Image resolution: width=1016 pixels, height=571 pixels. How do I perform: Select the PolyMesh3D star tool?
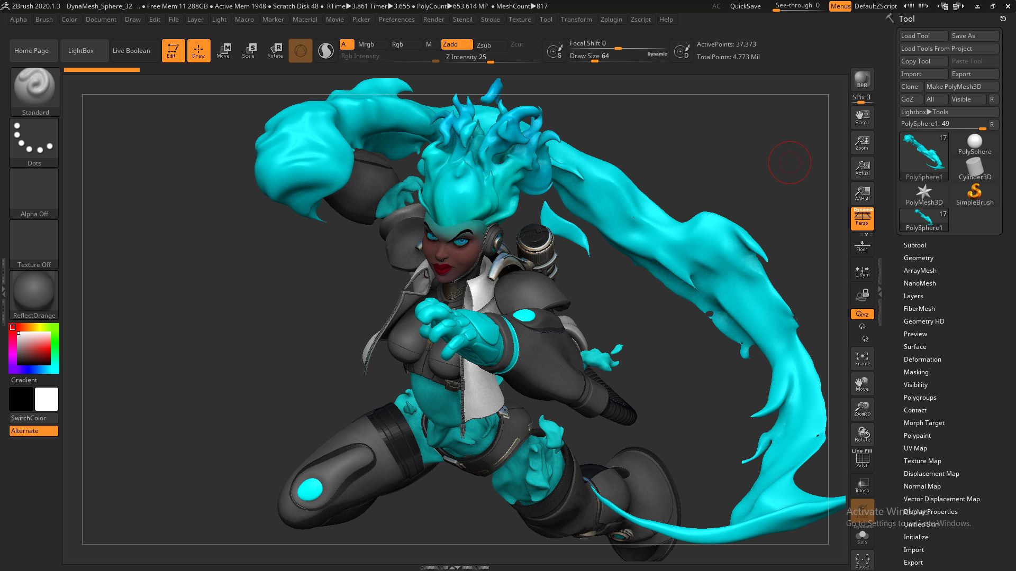click(x=924, y=194)
